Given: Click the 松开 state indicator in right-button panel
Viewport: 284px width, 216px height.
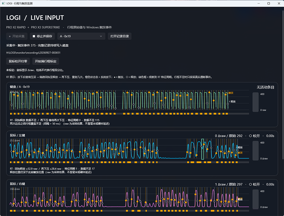Looking at the screenshot, I should point(254,184).
